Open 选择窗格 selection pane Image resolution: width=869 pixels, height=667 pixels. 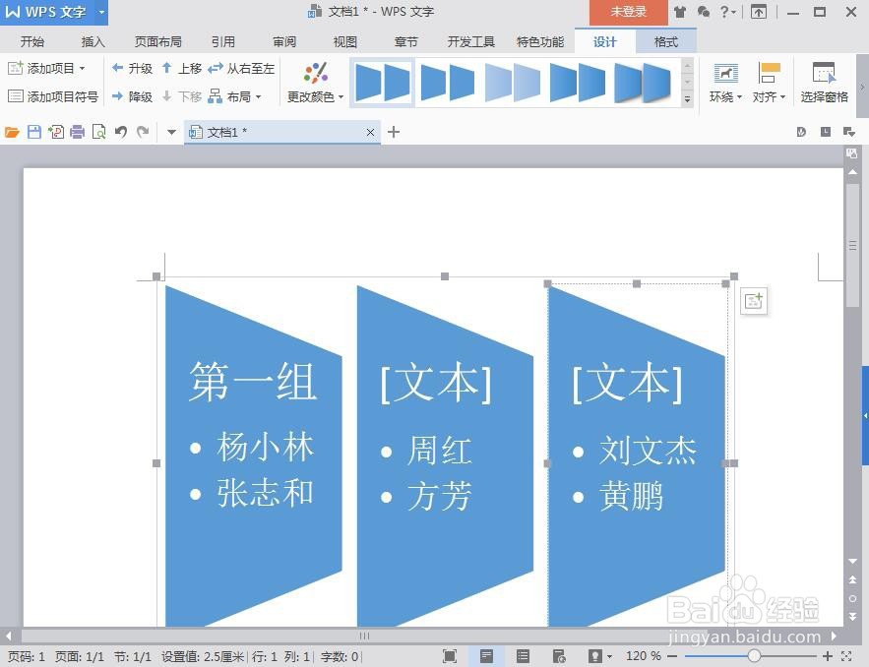tap(824, 83)
